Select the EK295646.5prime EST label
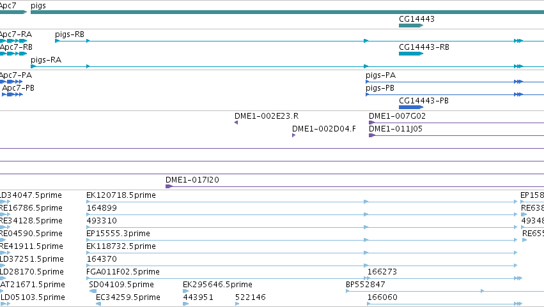The image size is (544, 307). pos(217,285)
